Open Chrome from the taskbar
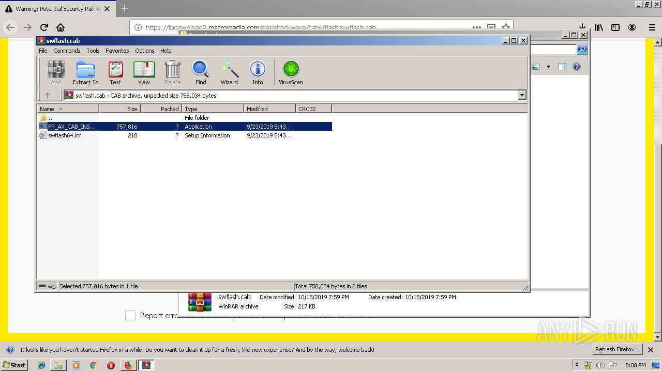This screenshot has width=662, height=372. point(93,365)
